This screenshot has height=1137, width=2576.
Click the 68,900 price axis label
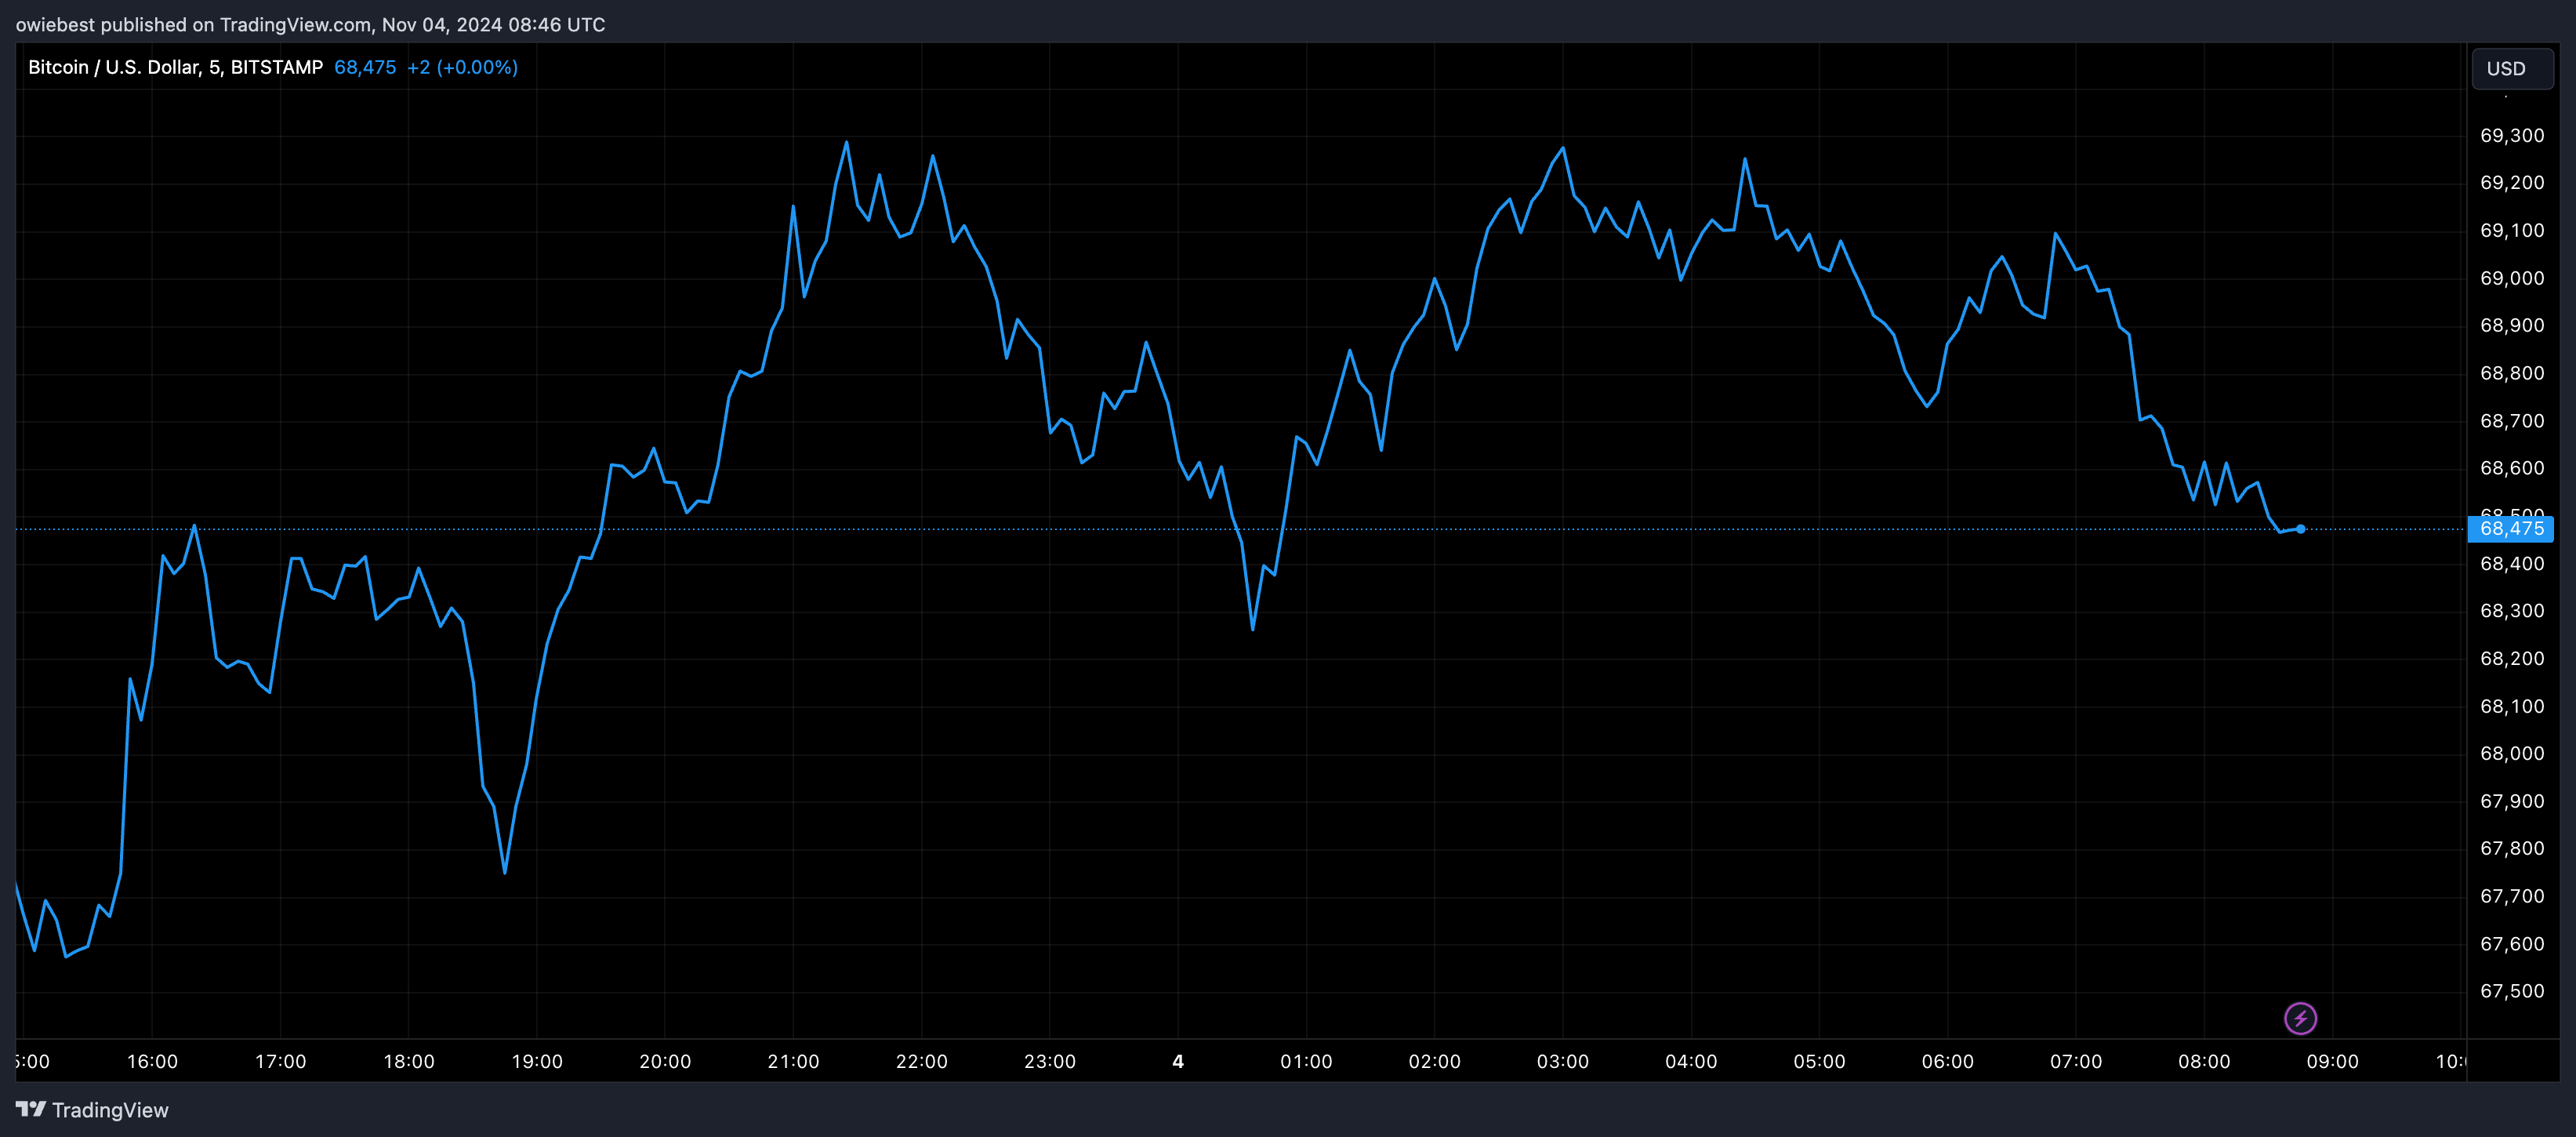click(2512, 325)
